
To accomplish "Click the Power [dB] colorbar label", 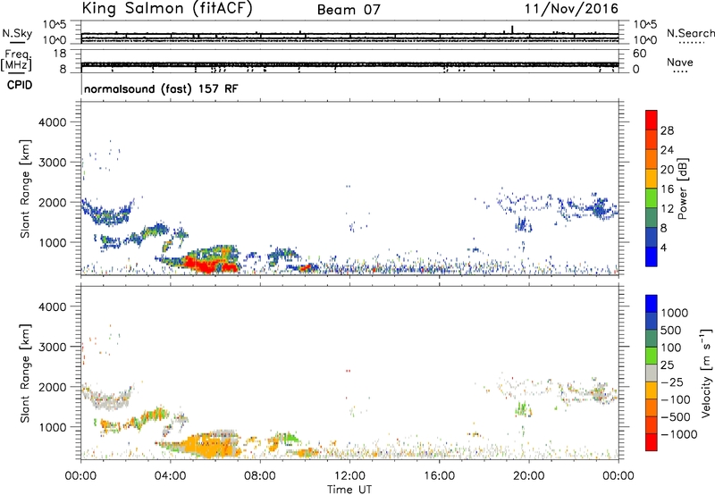I will tap(682, 189).
